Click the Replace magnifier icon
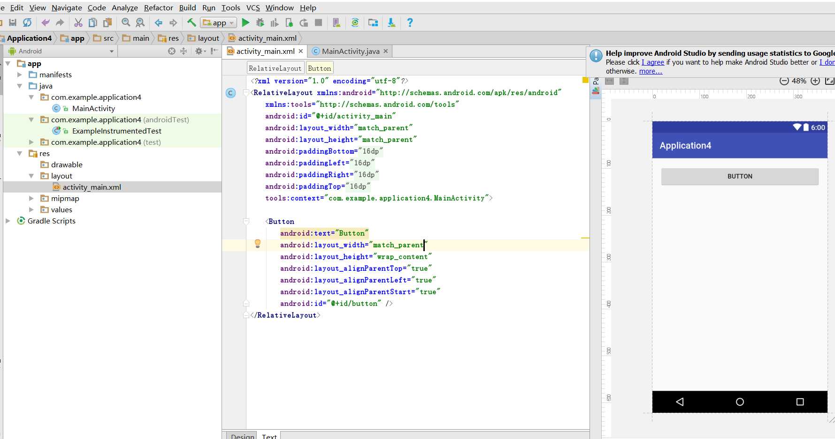 140,22
